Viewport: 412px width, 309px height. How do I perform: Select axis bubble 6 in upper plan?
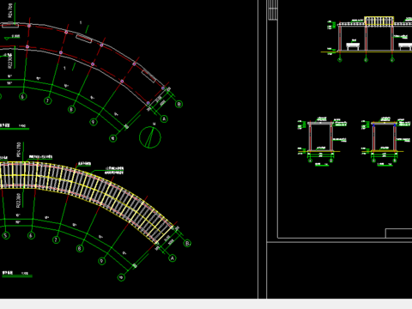click(23, 96)
